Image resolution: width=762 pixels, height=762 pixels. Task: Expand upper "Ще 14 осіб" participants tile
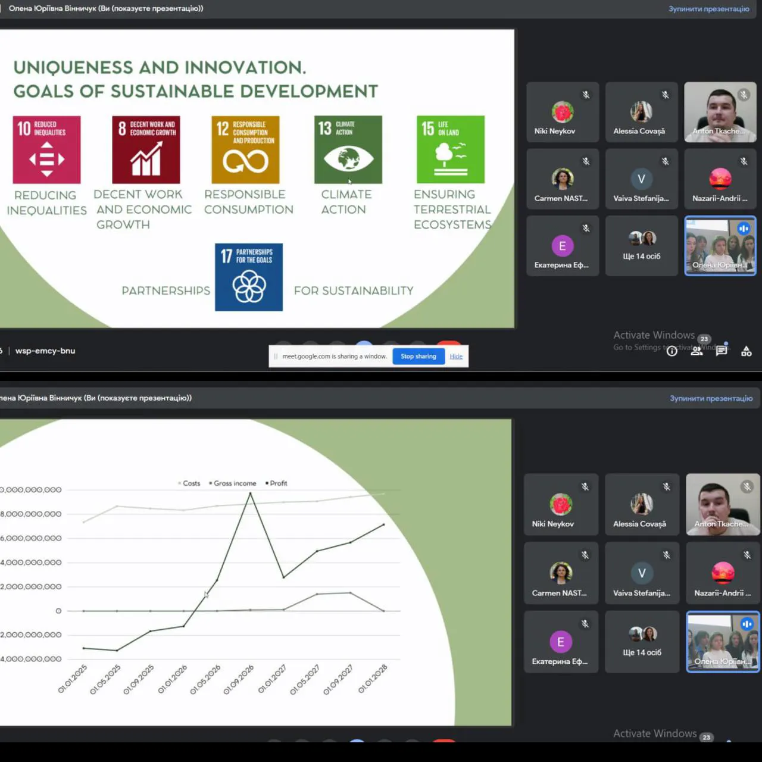641,246
